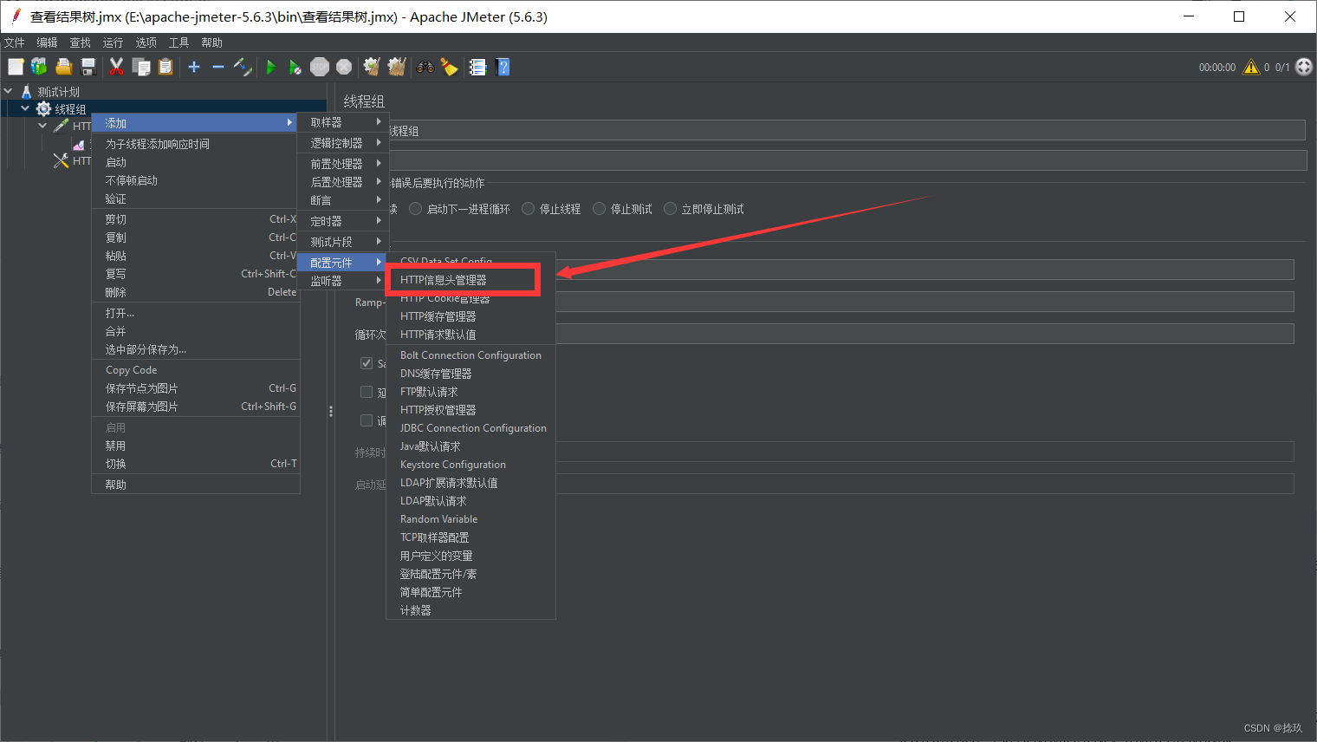Choose HTTP信息头管理器 from the submenu
The image size is (1317, 742).
tap(470, 280)
